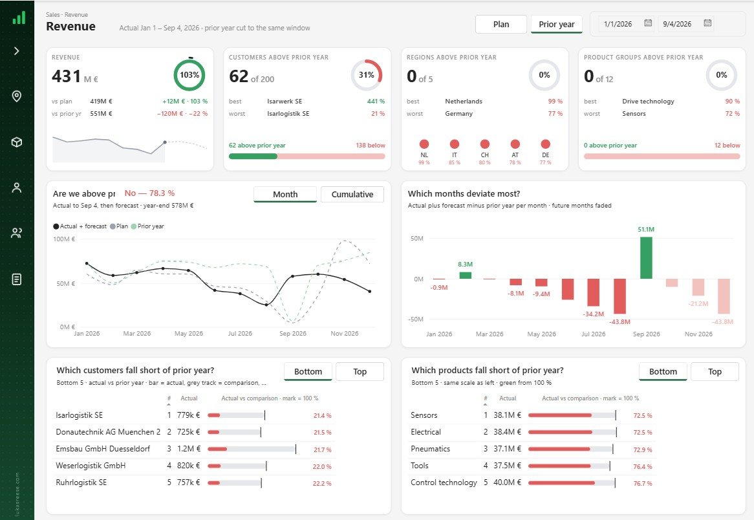Image resolution: width=754 pixels, height=520 pixels.
Task: Select the AT region red dot
Action: 515,144
